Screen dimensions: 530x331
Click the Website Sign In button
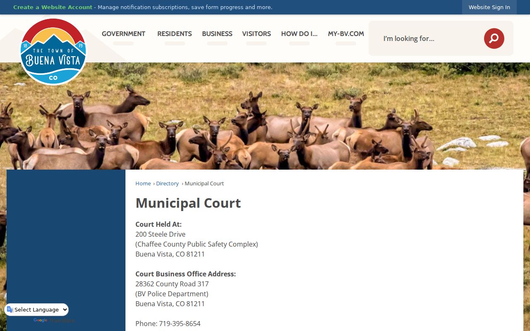[x=489, y=7]
